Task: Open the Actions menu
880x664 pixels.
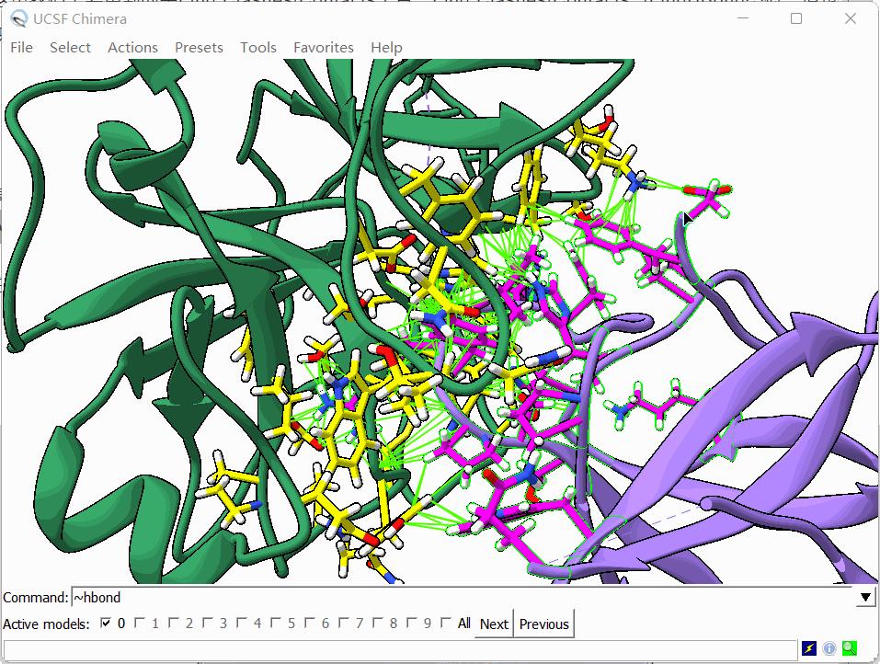Action: (x=132, y=48)
